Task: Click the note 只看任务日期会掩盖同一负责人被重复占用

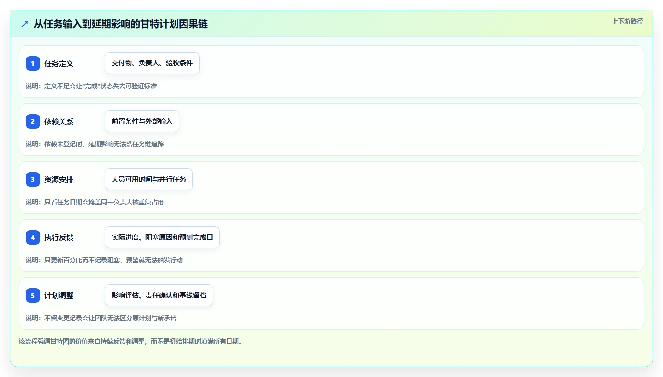Action: pyautogui.click(x=104, y=202)
